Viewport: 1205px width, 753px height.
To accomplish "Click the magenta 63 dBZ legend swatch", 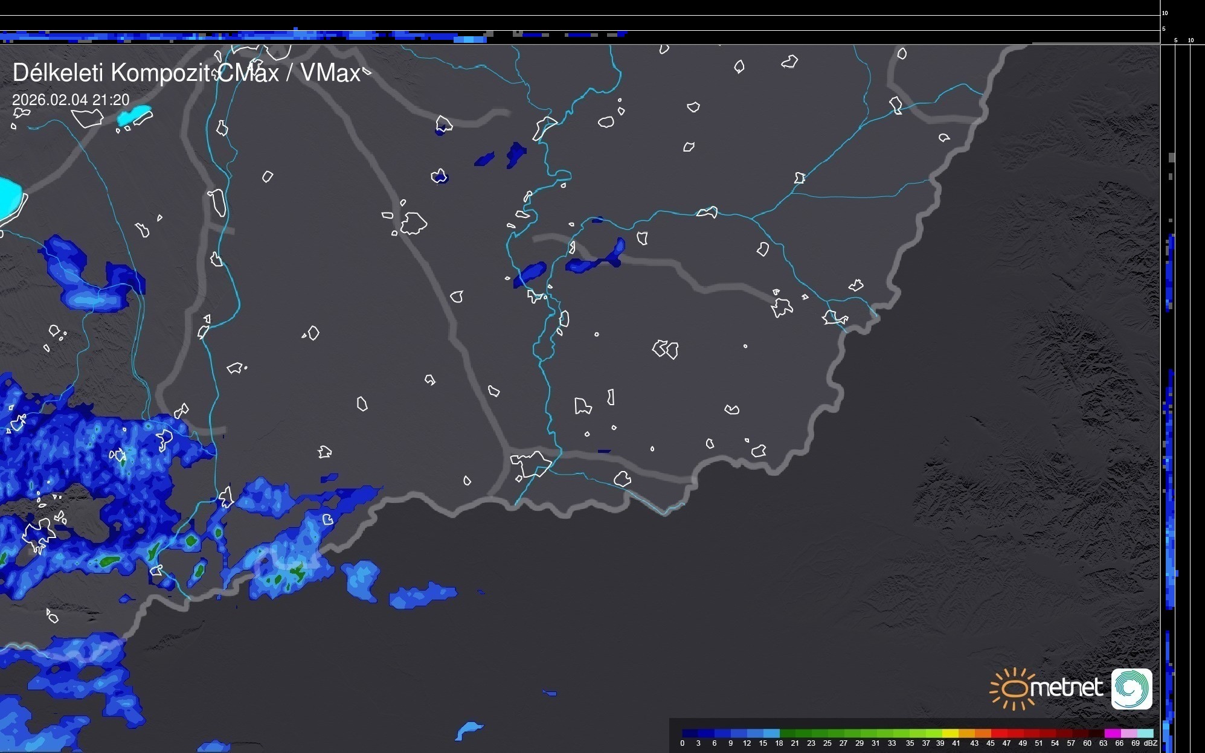I will coord(1112,733).
